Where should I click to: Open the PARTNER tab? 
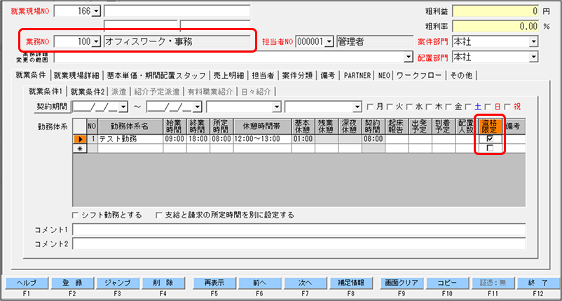pyautogui.click(x=357, y=75)
